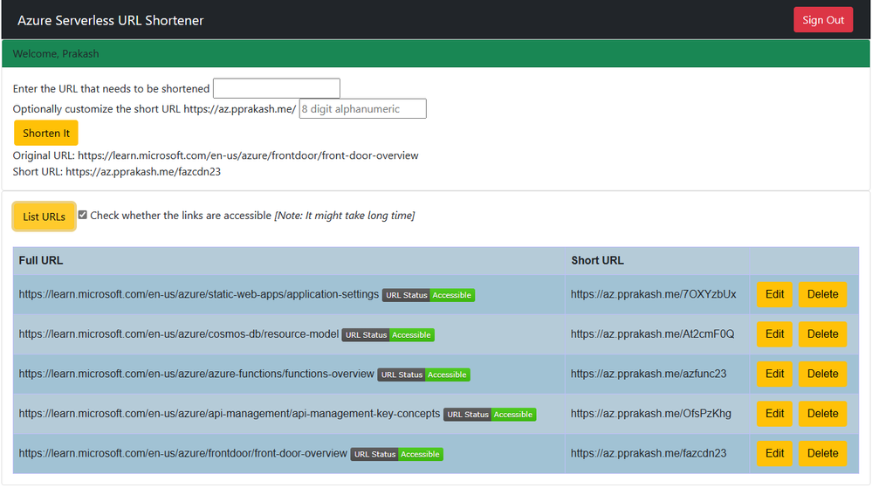
Task: Click the Shorten It button
Action: (x=46, y=133)
